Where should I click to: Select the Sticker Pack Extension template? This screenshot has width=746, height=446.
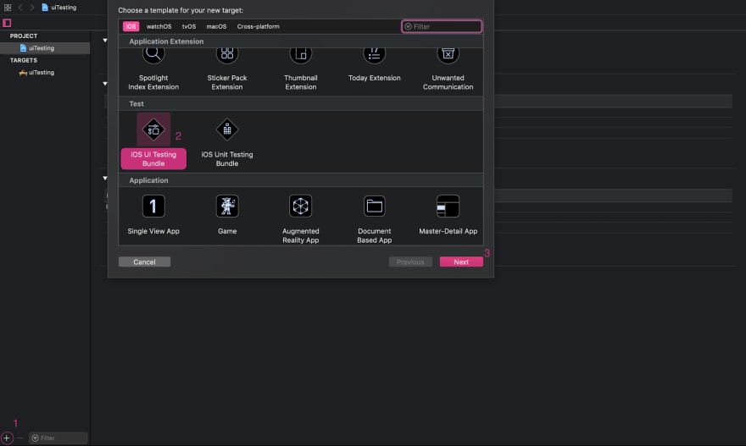coord(227,69)
